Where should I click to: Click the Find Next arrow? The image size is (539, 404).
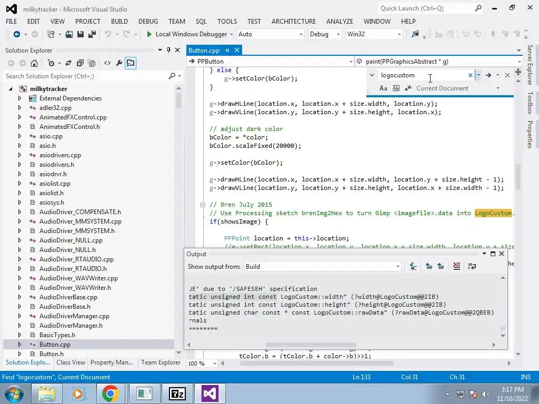[x=488, y=75]
